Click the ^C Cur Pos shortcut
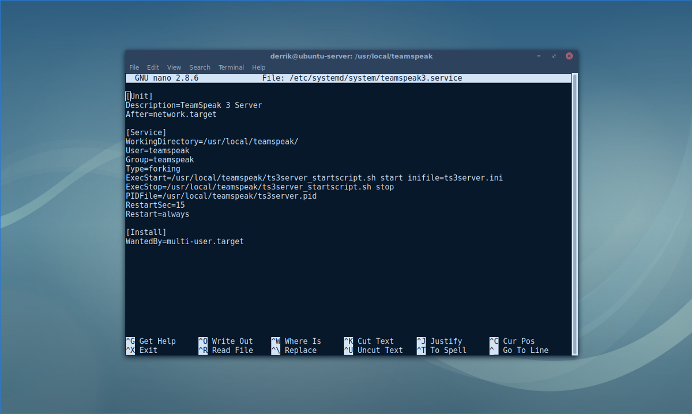Viewport: 692px width, 414px height. pyautogui.click(x=512, y=341)
